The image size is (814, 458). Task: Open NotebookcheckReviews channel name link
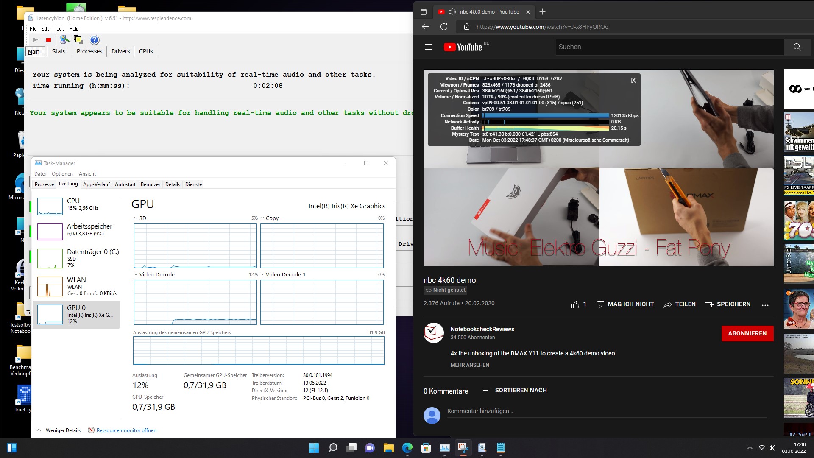482,329
